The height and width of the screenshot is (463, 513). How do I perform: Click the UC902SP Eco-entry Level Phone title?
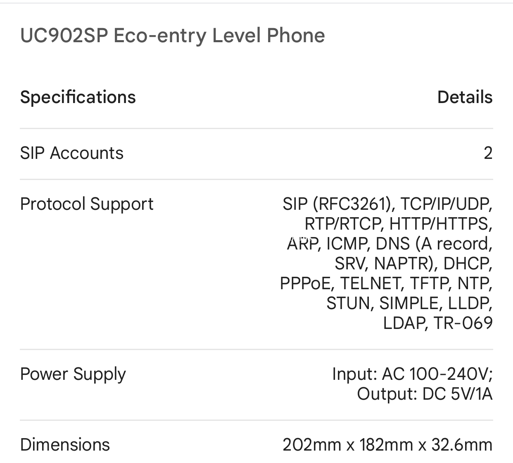(x=172, y=36)
